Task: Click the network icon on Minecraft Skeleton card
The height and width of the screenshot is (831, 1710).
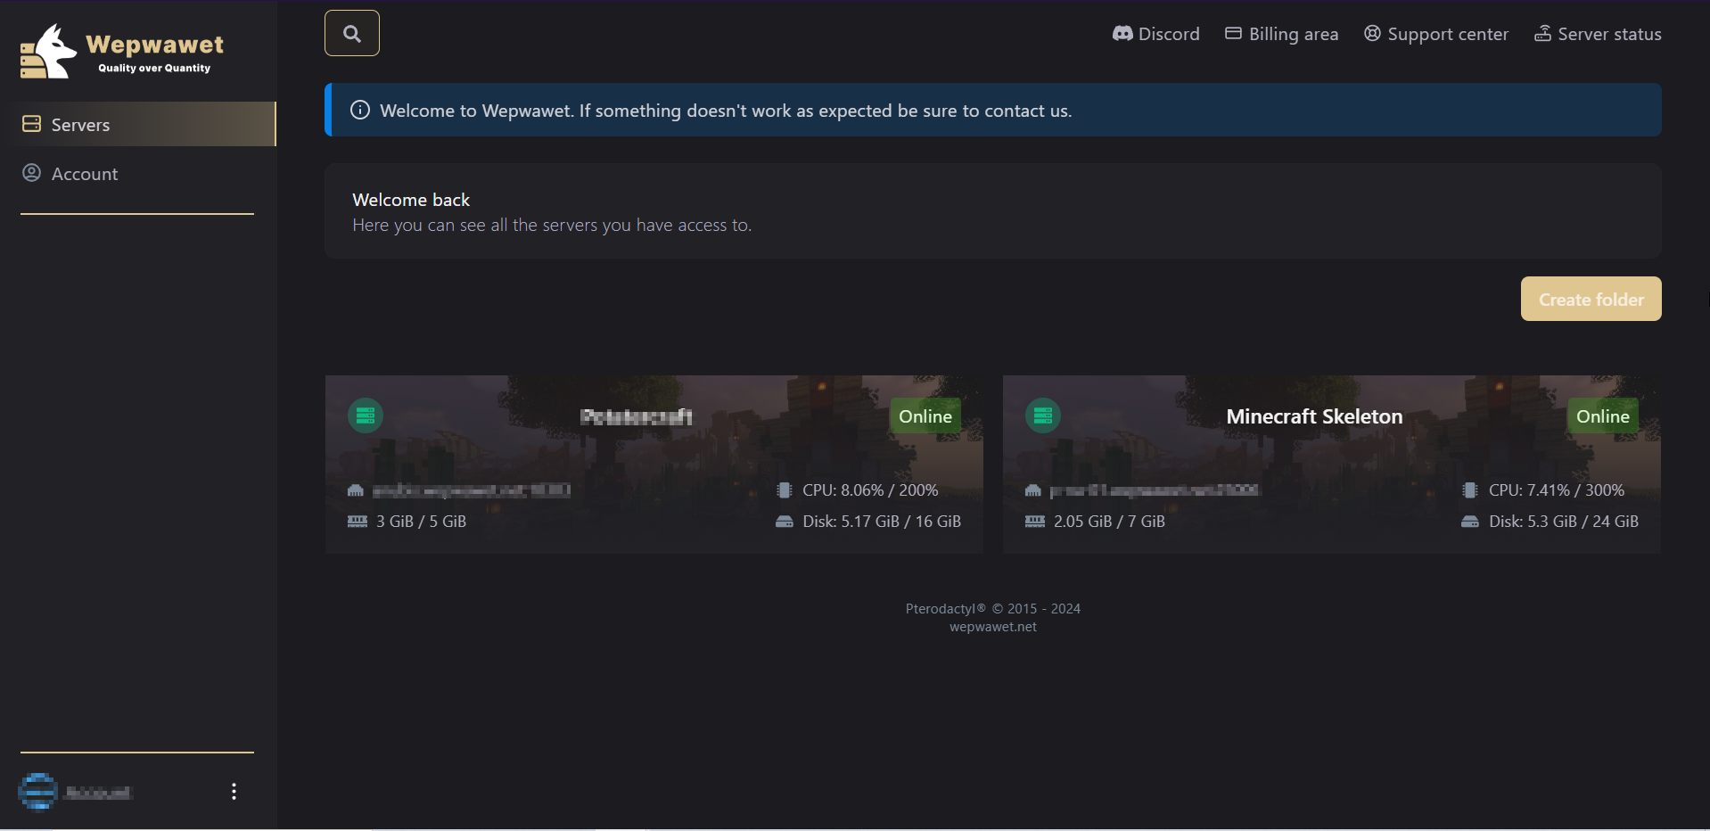Action: (x=1033, y=490)
